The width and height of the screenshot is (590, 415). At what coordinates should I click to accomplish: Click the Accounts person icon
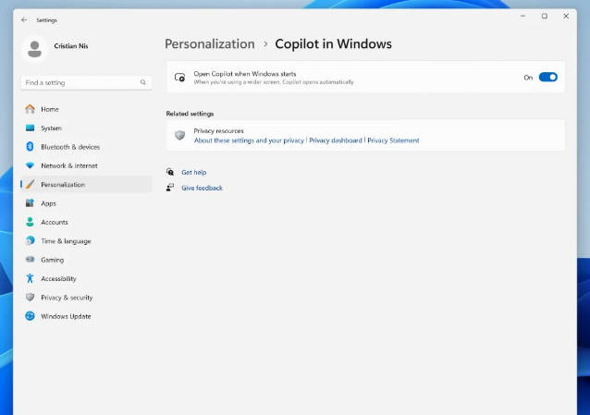coord(31,222)
